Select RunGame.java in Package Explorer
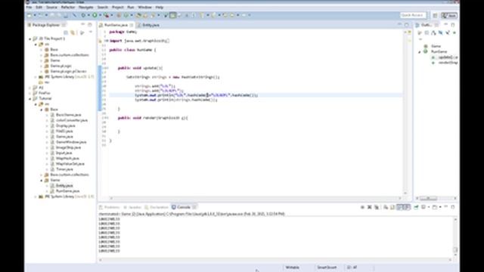This screenshot has width=484, height=272. (x=67, y=191)
